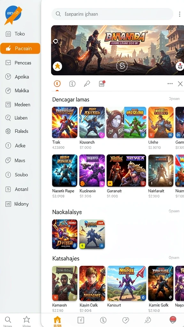Open first game thumbnail under Naokalalsye

(65, 234)
